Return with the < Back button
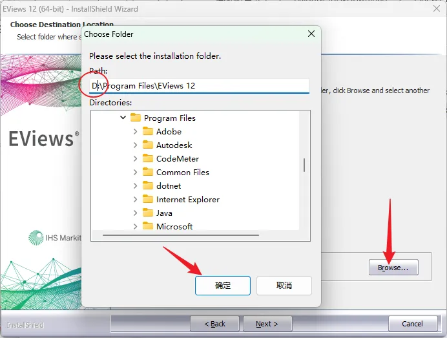This screenshot has height=338, width=447. (214, 324)
